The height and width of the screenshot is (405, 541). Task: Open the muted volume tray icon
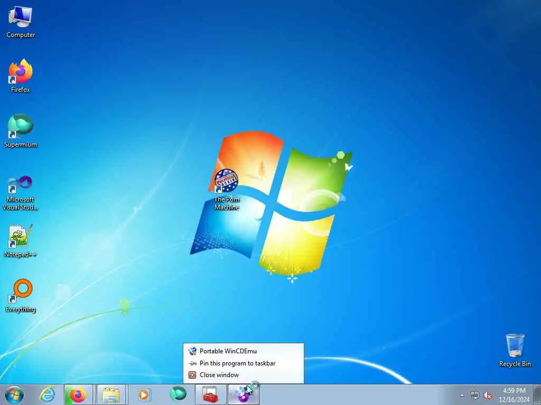click(x=488, y=395)
